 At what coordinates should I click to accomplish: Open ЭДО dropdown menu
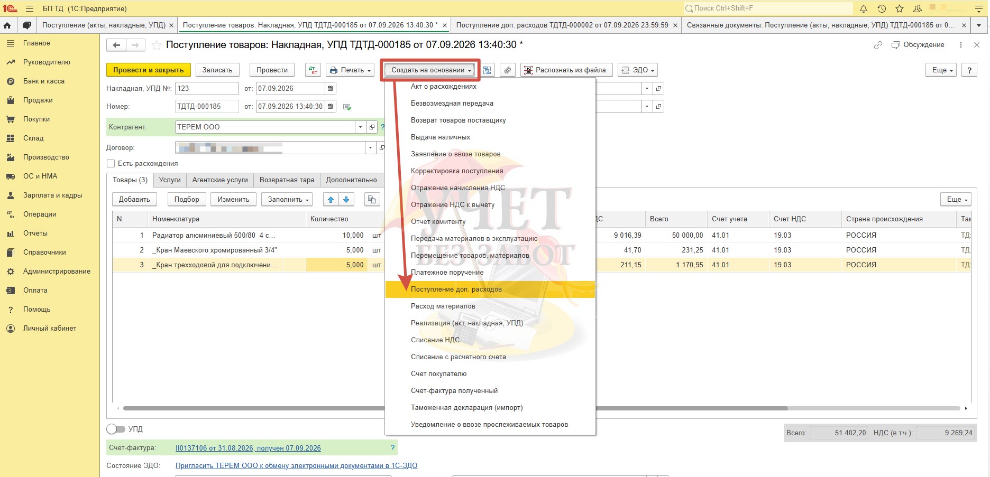pos(638,70)
